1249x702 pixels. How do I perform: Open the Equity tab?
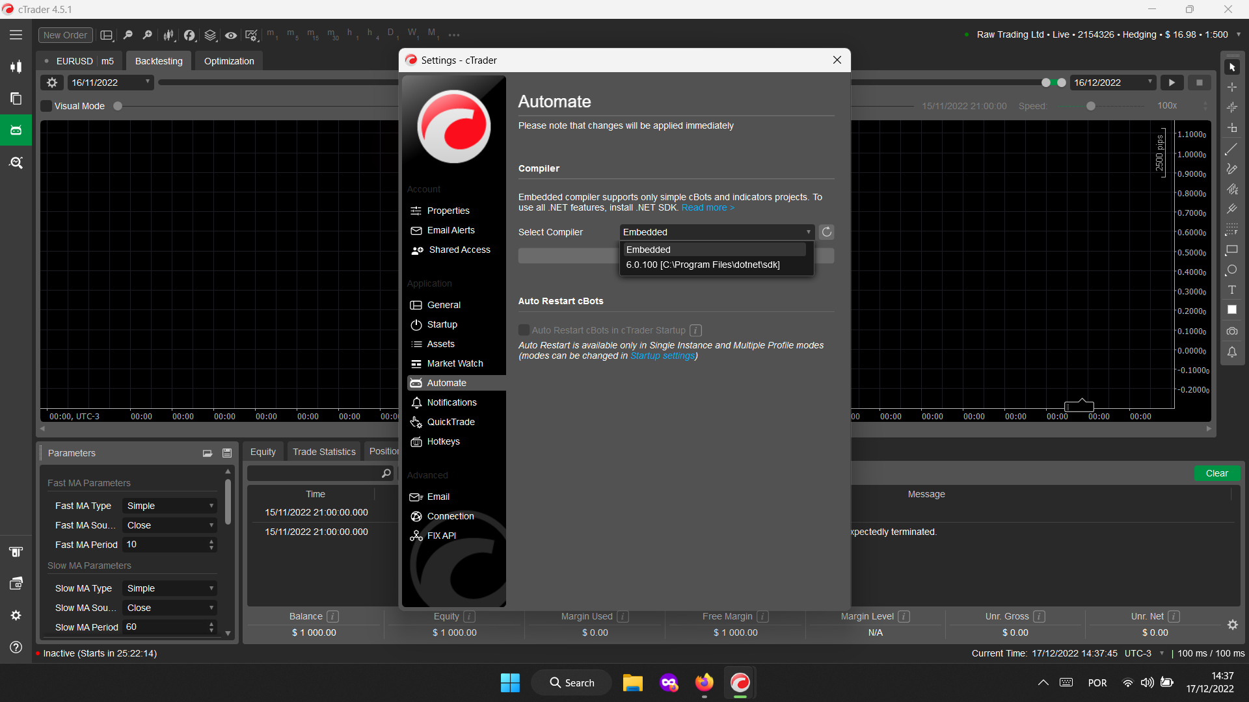pyautogui.click(x=263, y=452)
